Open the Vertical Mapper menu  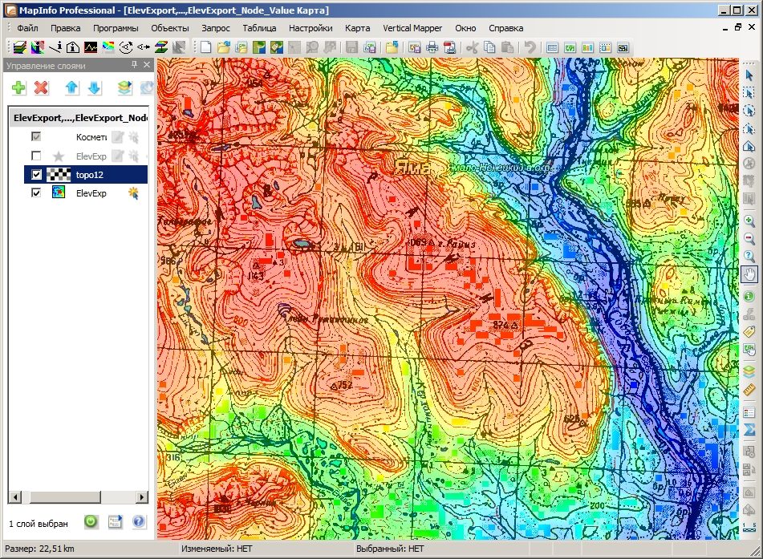[412, 28]
